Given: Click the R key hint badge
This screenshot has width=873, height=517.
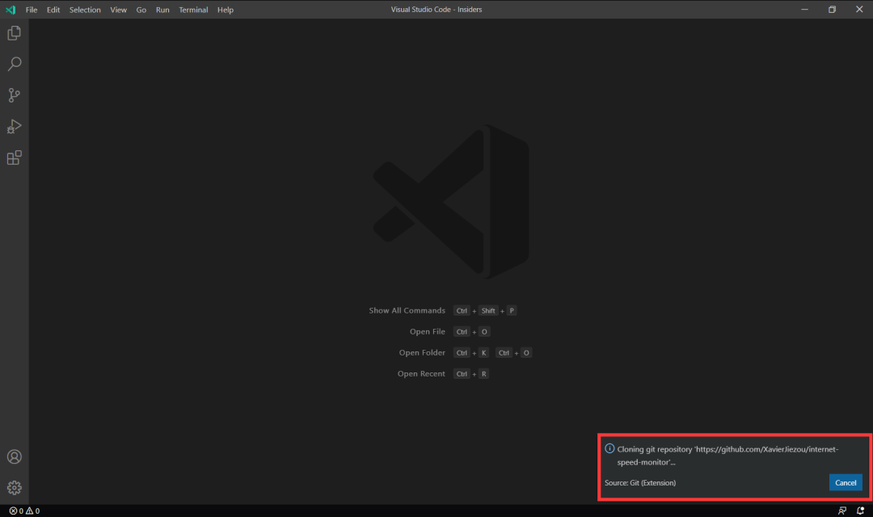Looking at the screenshot, I should pyautogui.click(x=484, y=374).
